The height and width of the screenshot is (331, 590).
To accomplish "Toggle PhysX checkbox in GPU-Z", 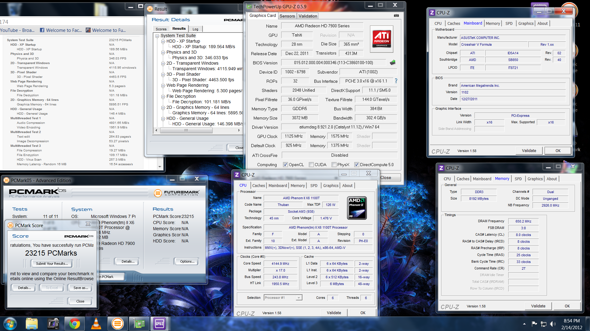I will tap(334, 165).
